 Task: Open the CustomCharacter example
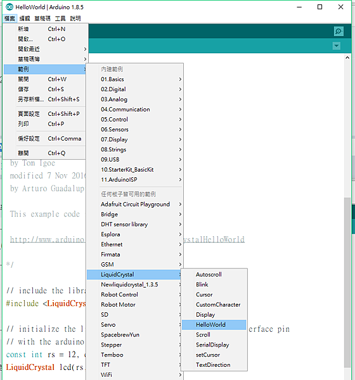(x=214, y=305)
